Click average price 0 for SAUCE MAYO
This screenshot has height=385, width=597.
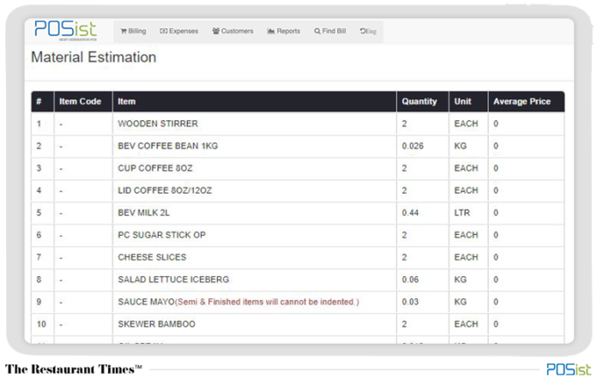point(496,302)
